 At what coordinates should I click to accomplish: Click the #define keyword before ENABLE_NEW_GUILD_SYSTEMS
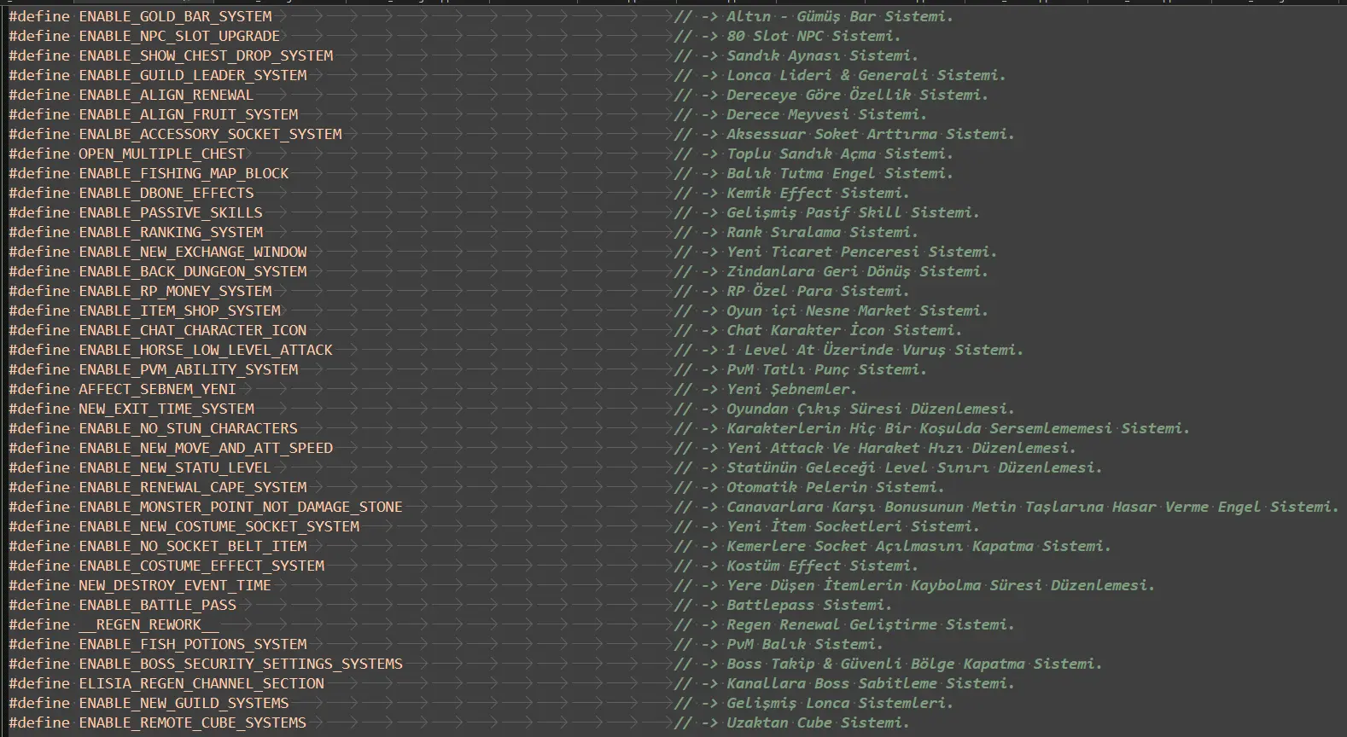pos(39,703)
